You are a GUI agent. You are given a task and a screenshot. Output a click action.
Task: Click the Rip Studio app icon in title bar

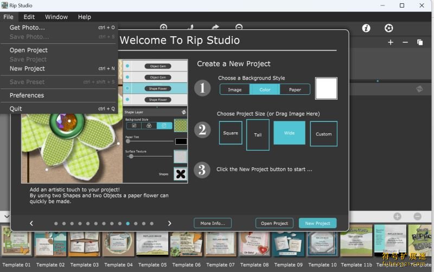pyautogui.click(x=5, y=5)
